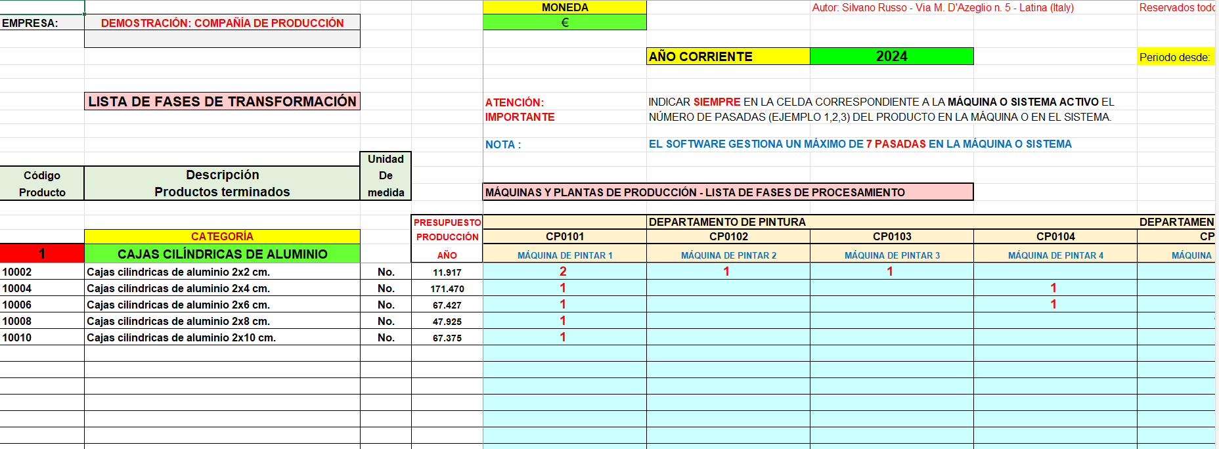Screen dimensions: 1219x449
Task: Click the MONEDA header cell
Action: (565, 7)
